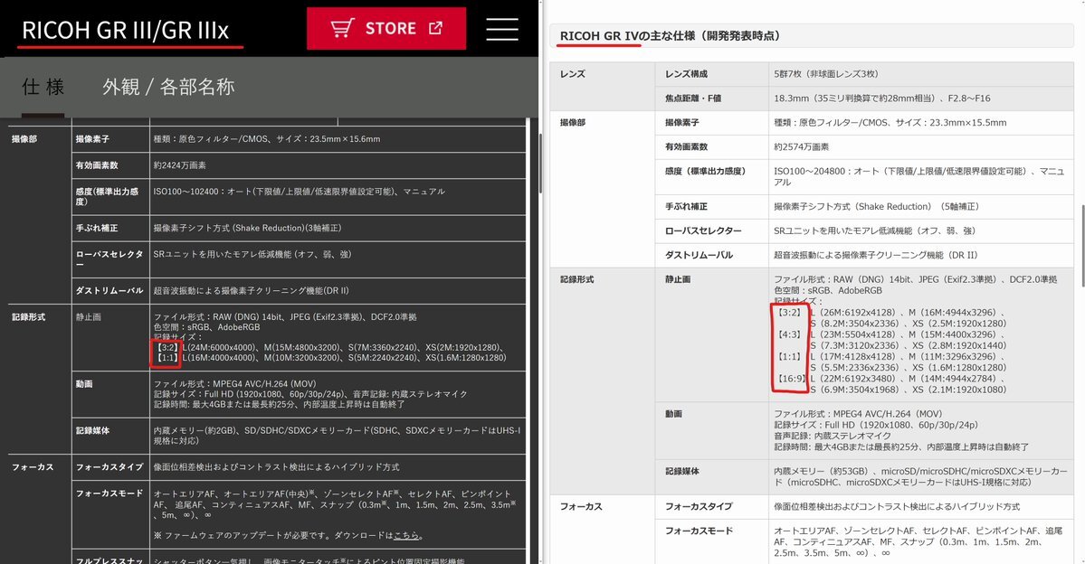The image size is (1085, 564).
Task: Click the sensor size 23.5mm×15.6mm row
Action: click(266, 139)
